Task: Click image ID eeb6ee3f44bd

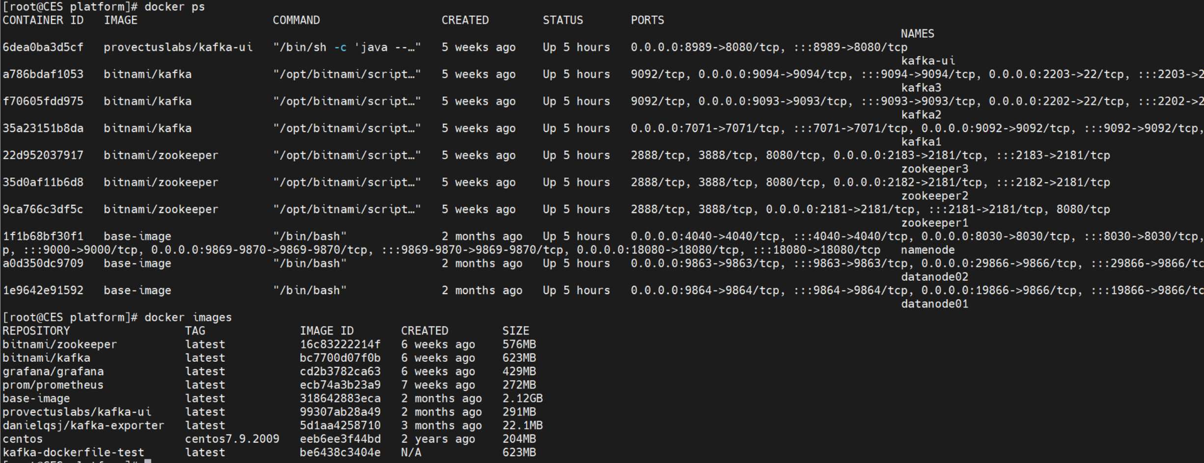Action: click(340, 439)
